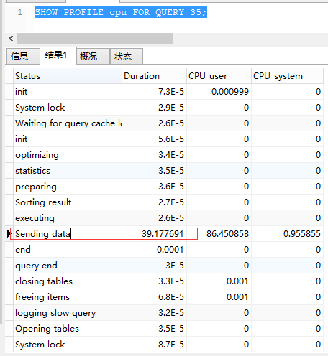Select the 'logging slow query' status cell
328x356 pixels.
tap(68, 313)
